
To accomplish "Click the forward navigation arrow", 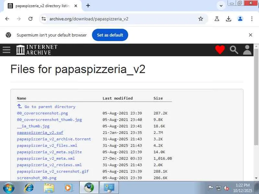I will tap(19, 19).
